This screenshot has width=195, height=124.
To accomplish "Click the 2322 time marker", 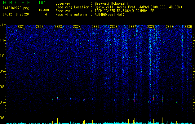I will click(x=40, y=27).
